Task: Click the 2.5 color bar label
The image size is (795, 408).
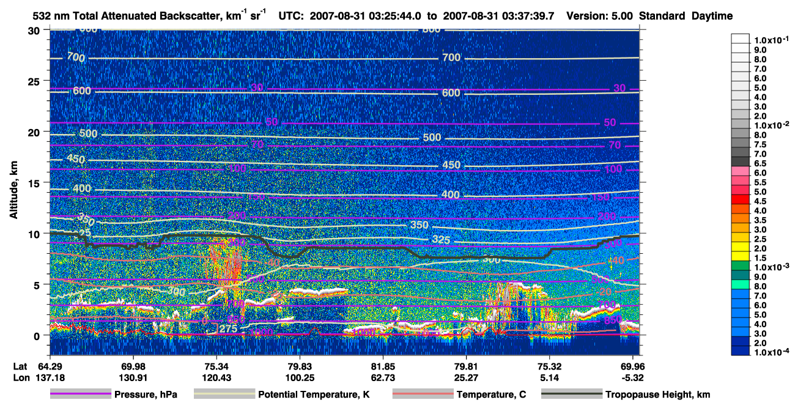Action: (x=761, y=239)
